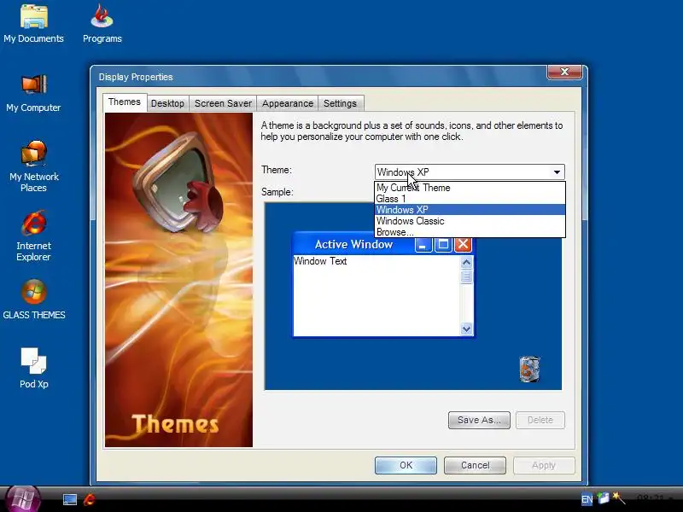Click the magic wand tray icon

click(x=618, y=497)
